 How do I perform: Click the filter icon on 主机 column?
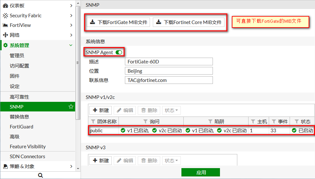[253, 121]
